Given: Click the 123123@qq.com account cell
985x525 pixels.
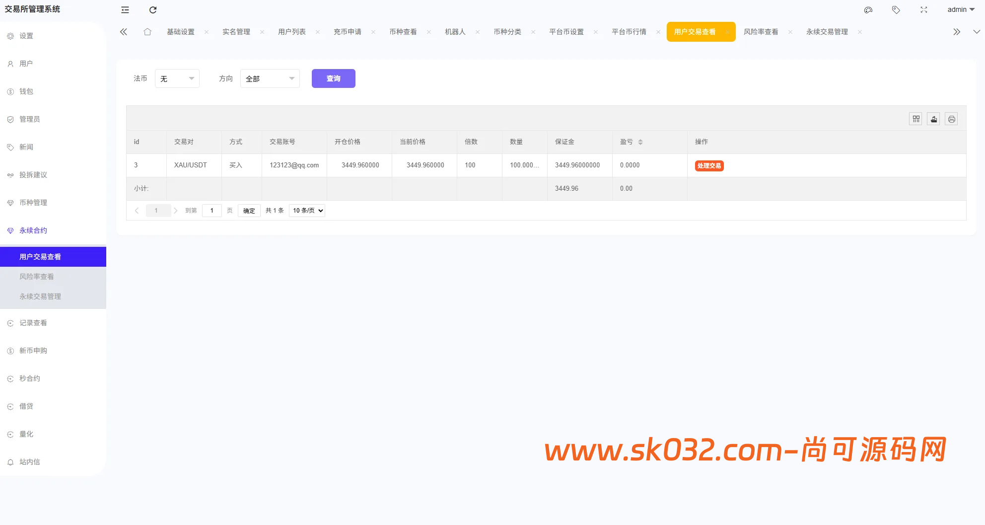Looking at the screenshot, I should 294,165.
